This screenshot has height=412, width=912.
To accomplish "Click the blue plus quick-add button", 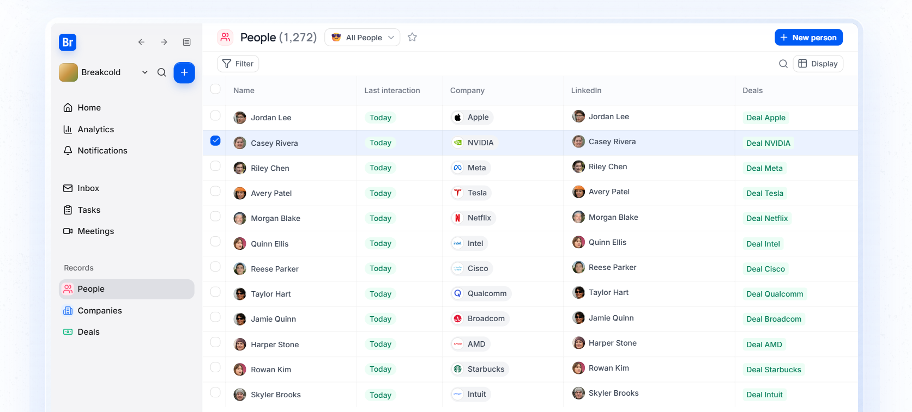I will 184,72.
